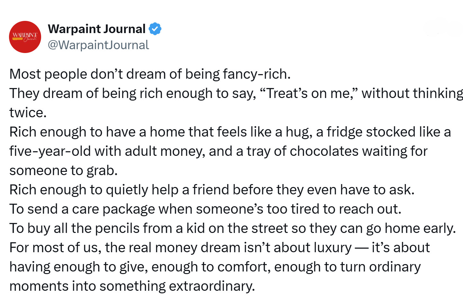Click the phrase "home that feels like a hug"
The height and width of the screenshot is (302, 463).
[x=231, y=132]
